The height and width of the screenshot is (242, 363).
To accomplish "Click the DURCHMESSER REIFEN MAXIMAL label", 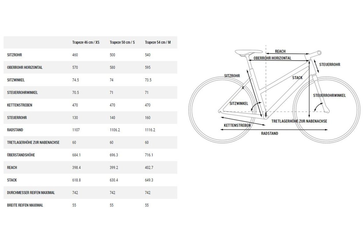I will click(31, 192).
